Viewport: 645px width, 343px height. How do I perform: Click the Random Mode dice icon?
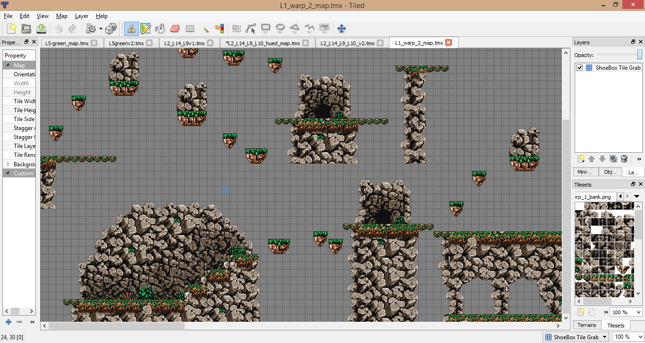point(111,29)
